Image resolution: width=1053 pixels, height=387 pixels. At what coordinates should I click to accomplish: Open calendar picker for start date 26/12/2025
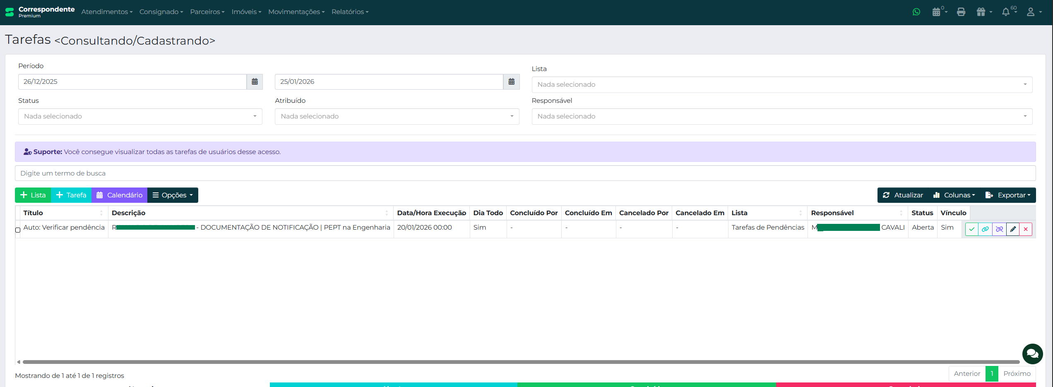click(255, 82)
